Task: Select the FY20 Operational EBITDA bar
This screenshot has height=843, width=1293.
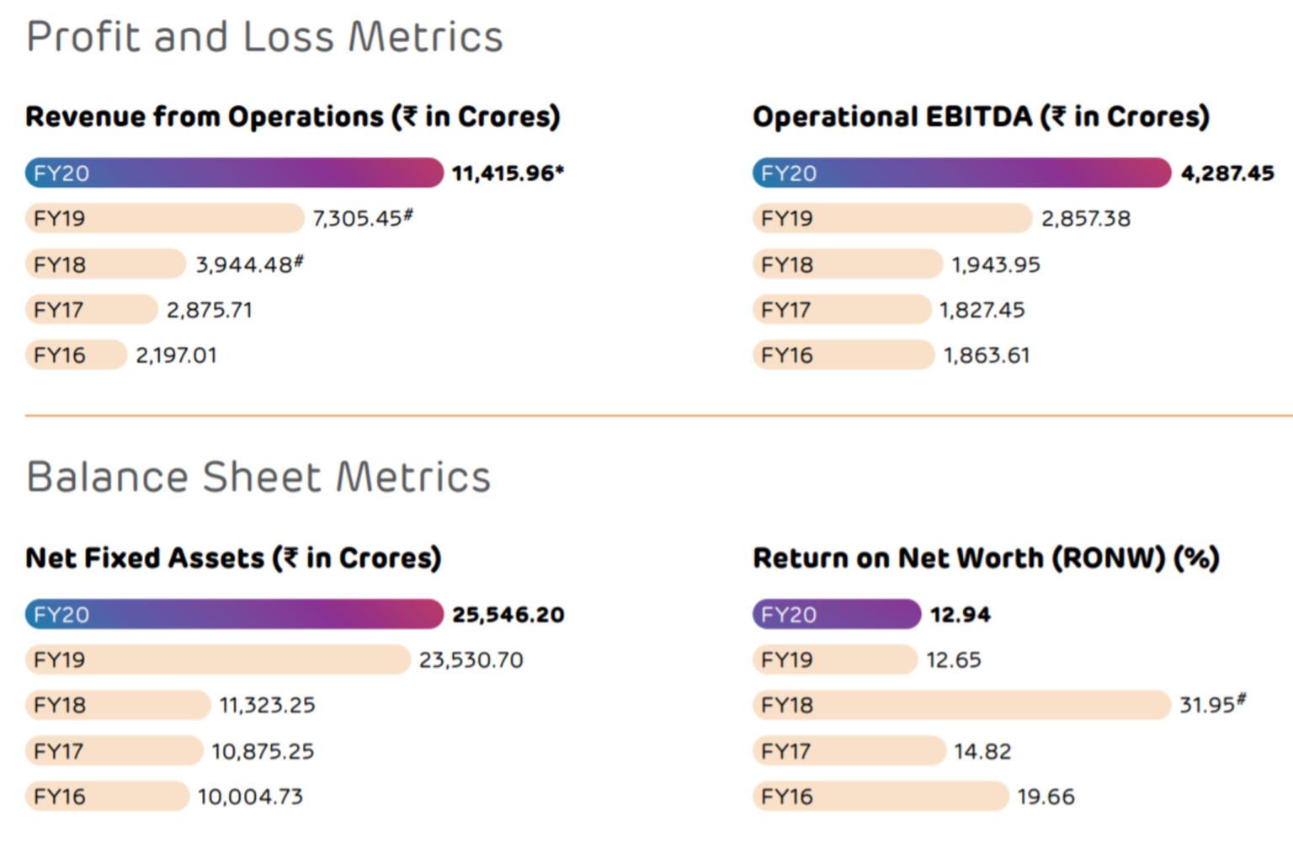Action: 961,173
